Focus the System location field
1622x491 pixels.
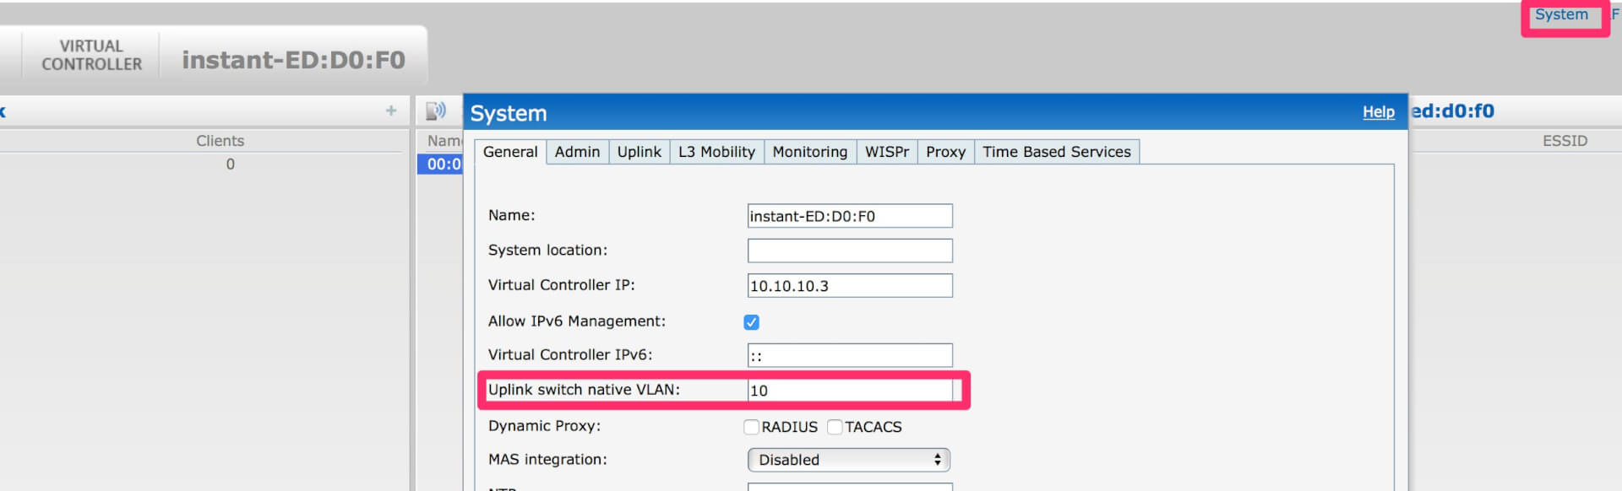pos(849,251)
